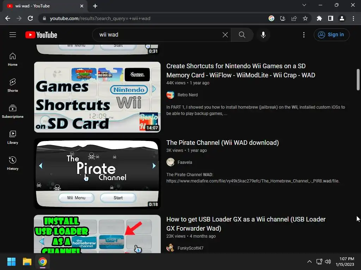Open the clock showing 1:07 PM
The image size is (361, 270).
(345, 262)
